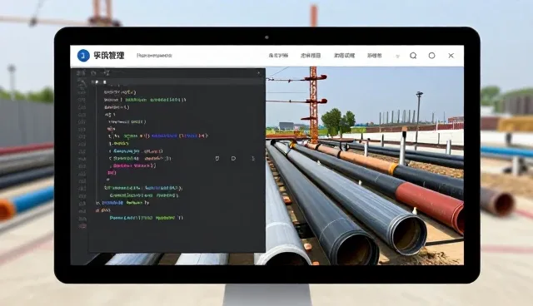Click the middle icon in the code panel toolbar
This screenshot has width=533, height=306.
[x=93, y=73]
